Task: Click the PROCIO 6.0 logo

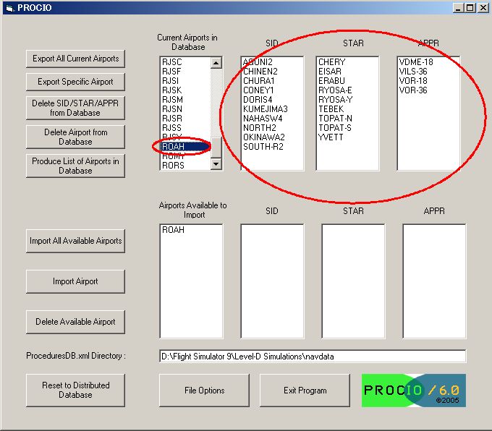Action: 414,391
